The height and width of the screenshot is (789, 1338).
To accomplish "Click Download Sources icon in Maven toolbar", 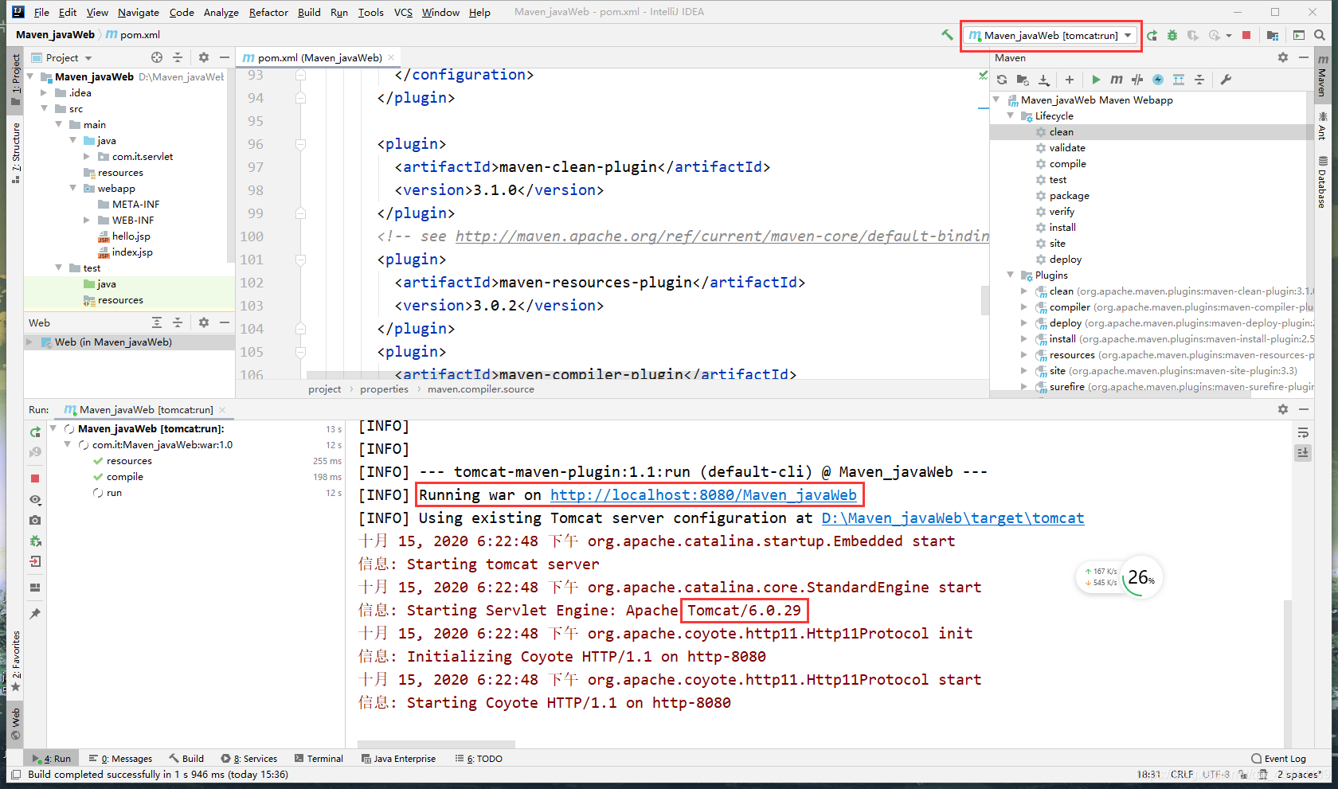I will pyautogui.click(x=1043, y=80).
